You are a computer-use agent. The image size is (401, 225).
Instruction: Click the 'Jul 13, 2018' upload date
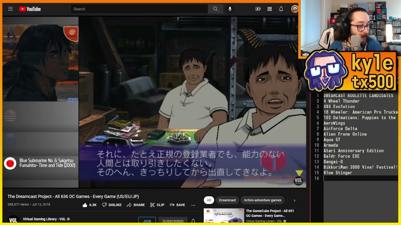pos(41,204)
